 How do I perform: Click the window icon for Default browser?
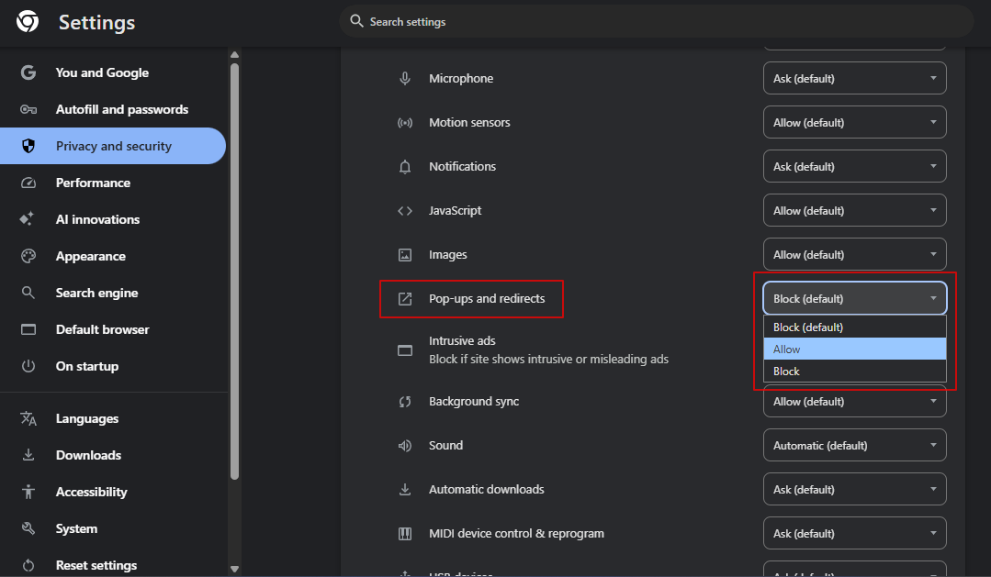tap(28, 329)
